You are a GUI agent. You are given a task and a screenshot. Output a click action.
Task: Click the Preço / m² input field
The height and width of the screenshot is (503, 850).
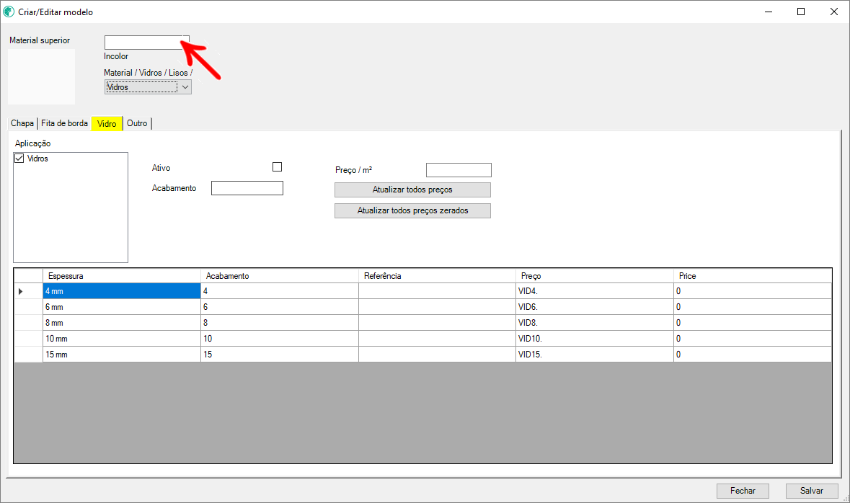click(459, 170)
